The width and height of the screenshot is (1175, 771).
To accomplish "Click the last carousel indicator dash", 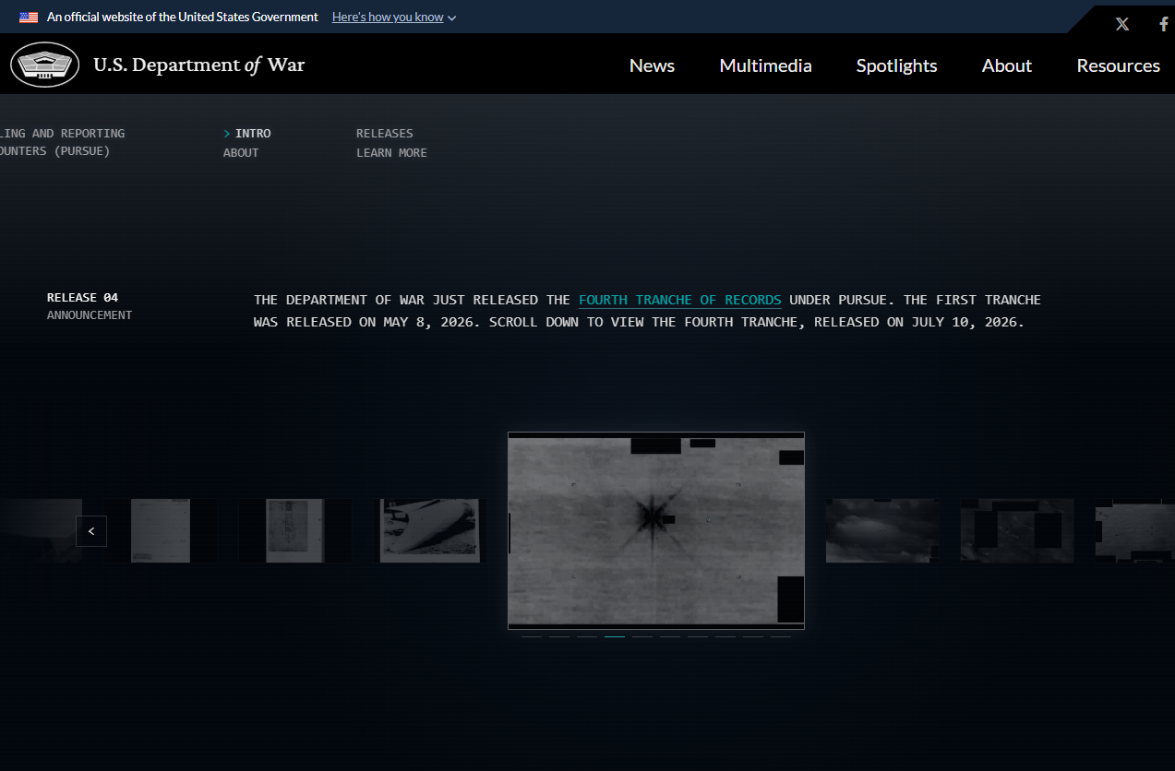I will point(781,636).
